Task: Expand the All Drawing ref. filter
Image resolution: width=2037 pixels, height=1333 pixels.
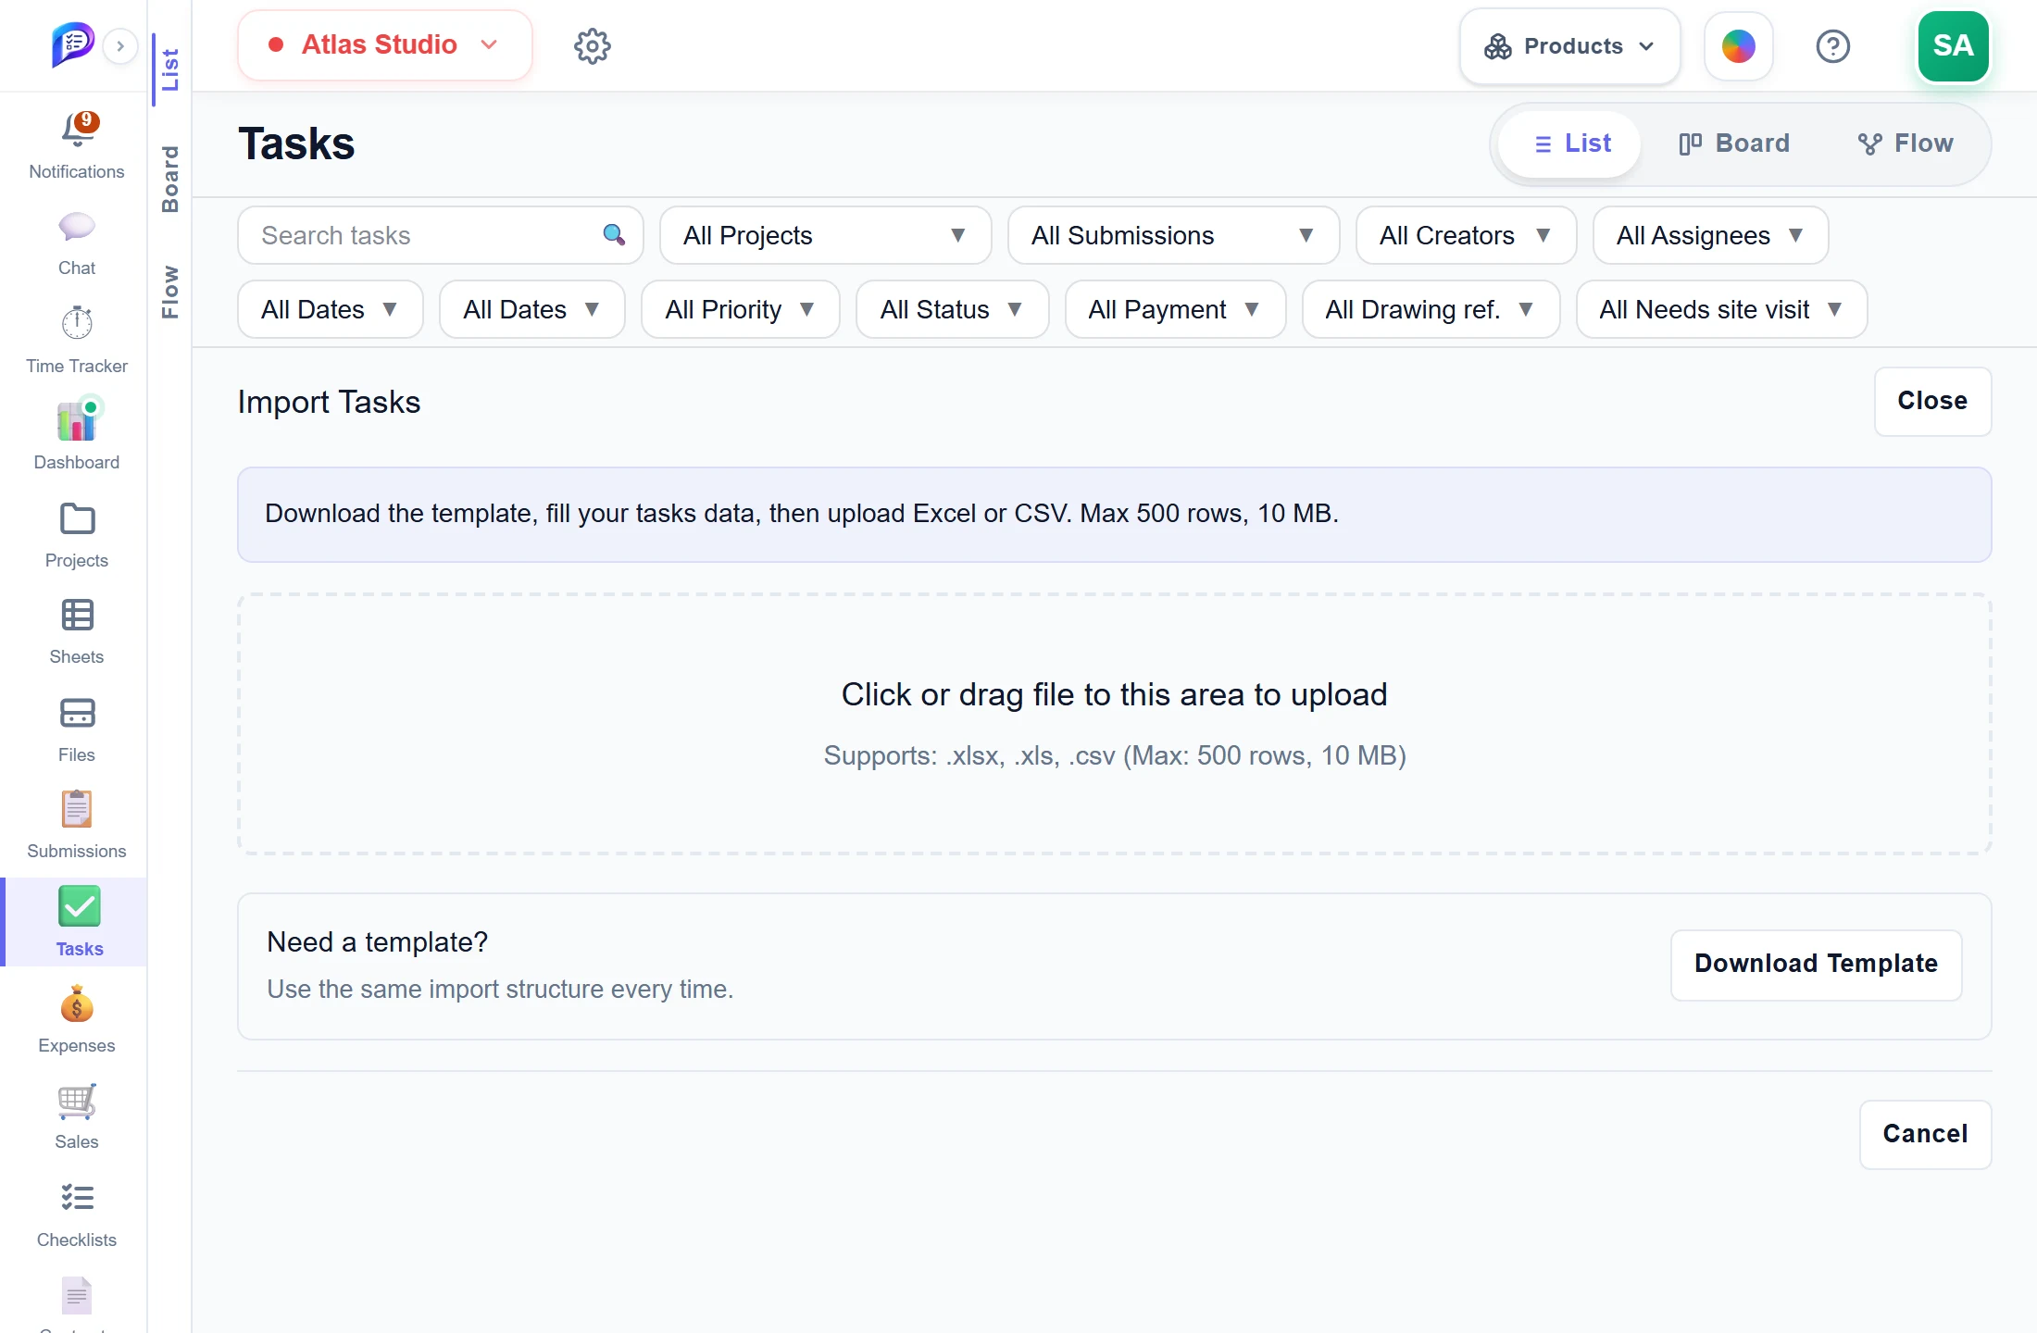Action: click(1431, 309)
